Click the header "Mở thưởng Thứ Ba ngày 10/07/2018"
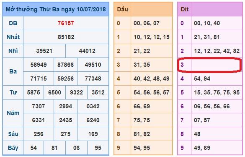The image size is (245, 157). coord(56,9)
